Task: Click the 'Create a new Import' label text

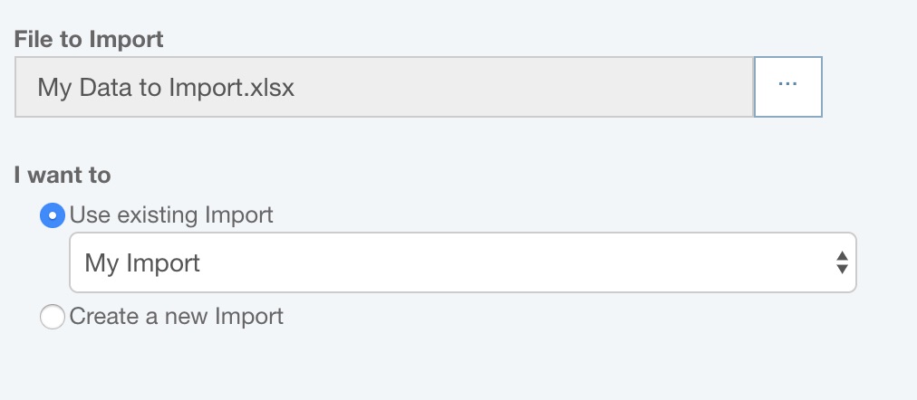Action: pos(177,317)
